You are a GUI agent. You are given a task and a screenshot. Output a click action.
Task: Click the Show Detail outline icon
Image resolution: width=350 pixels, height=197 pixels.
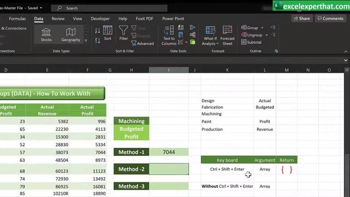click(x=273, y=27)
